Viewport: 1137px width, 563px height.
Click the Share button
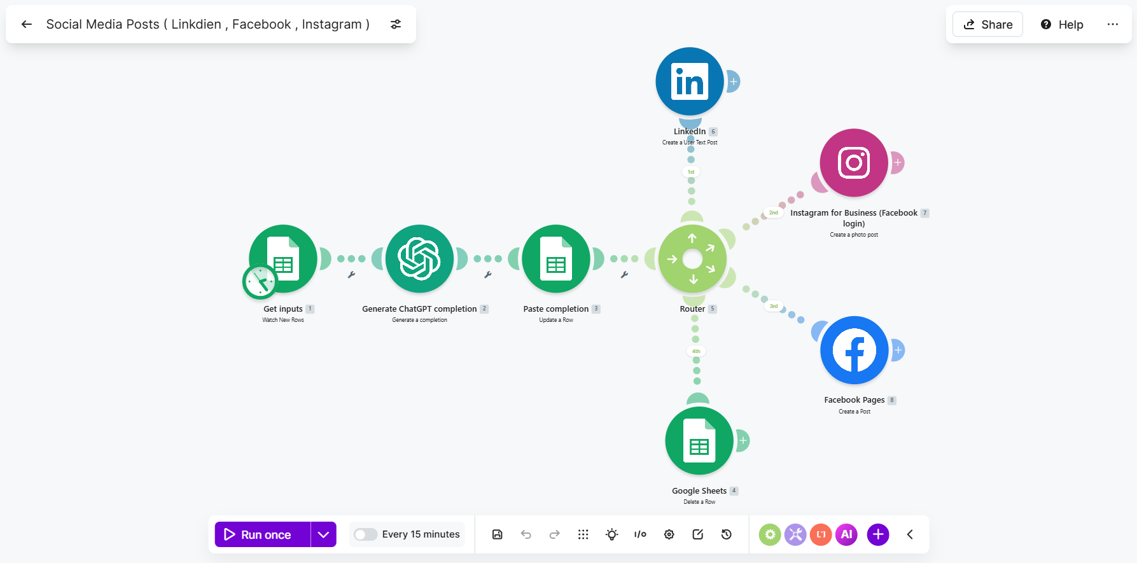[x=987, y=24]
